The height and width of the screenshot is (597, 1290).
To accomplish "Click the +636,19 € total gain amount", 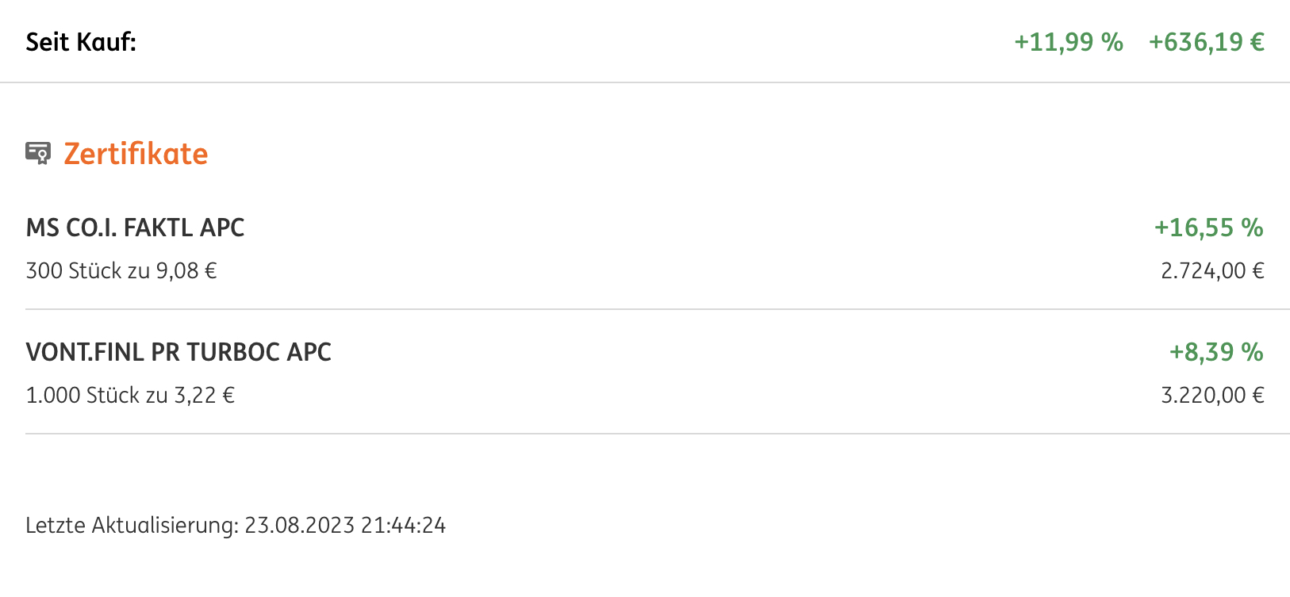I will point(1207,42).
